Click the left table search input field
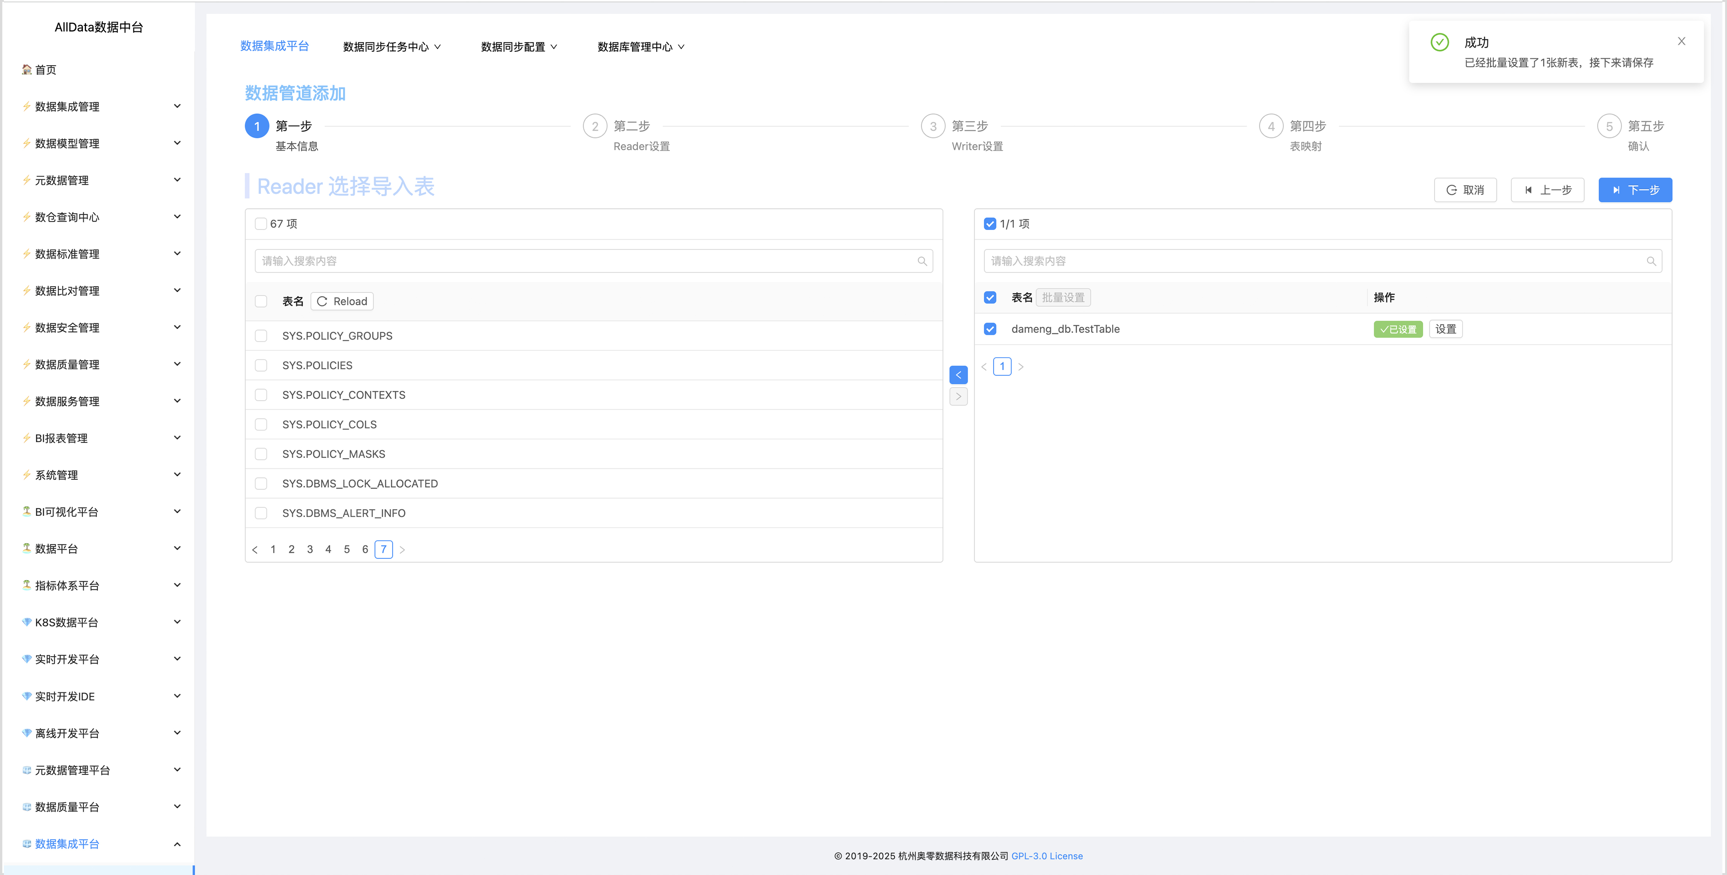 click(x=583, y=261)
